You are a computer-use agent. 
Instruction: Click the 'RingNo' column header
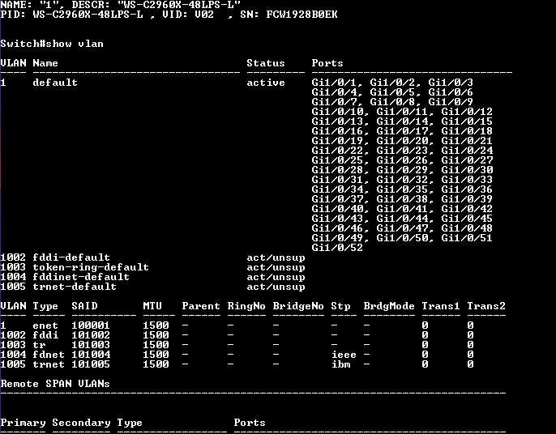[x=246, y=306]
